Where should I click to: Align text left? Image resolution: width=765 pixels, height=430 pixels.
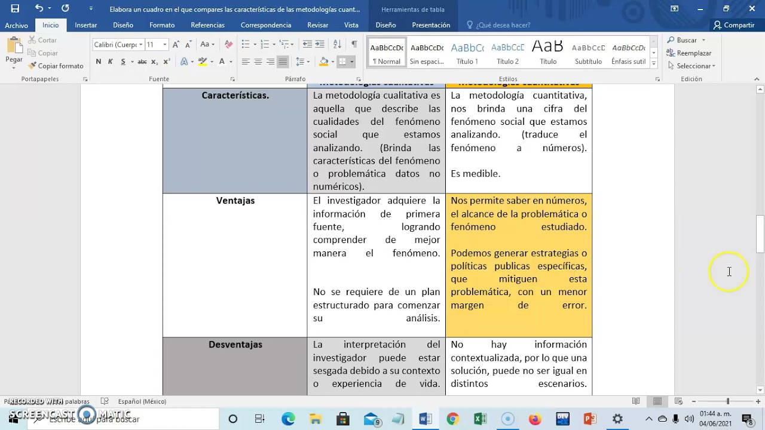pyautogui.click(x=246, y=62)
